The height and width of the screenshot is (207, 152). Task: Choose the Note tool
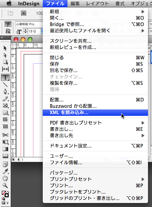pyautogui.click(x=5, y=164)
